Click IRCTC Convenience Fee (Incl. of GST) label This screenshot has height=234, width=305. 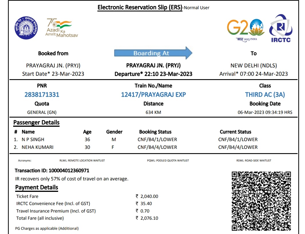coord(53,204)
